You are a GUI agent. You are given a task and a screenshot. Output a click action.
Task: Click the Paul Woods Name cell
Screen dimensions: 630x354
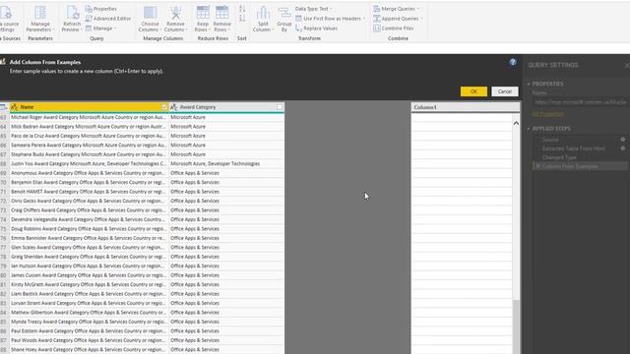(x=90, y=340)
